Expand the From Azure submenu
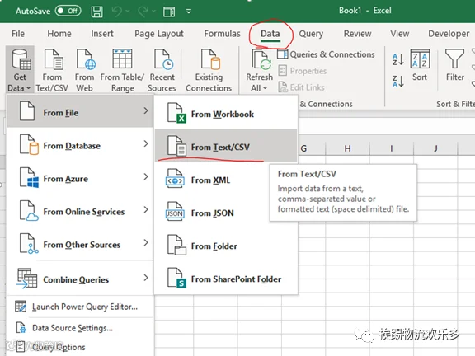 80,178
